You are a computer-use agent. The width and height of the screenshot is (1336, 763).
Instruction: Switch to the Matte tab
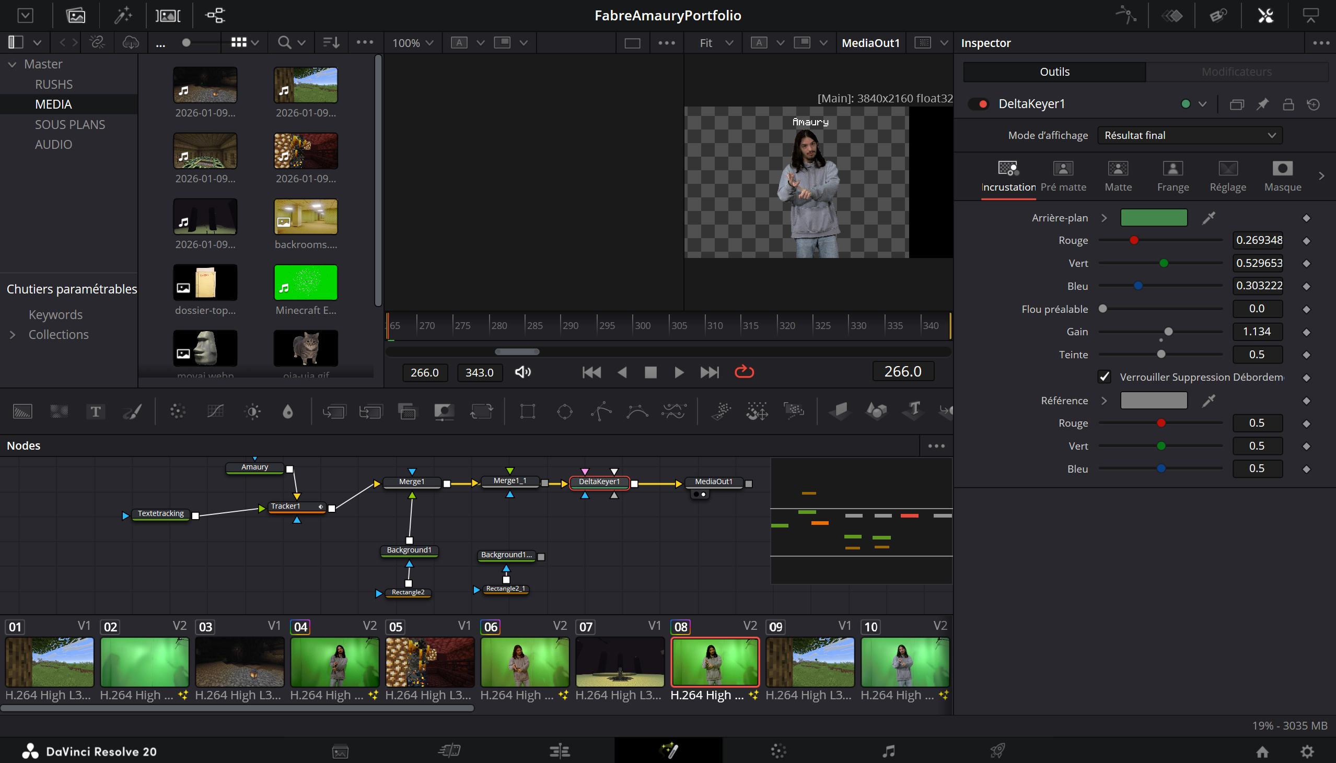(x=1118, y=175)
